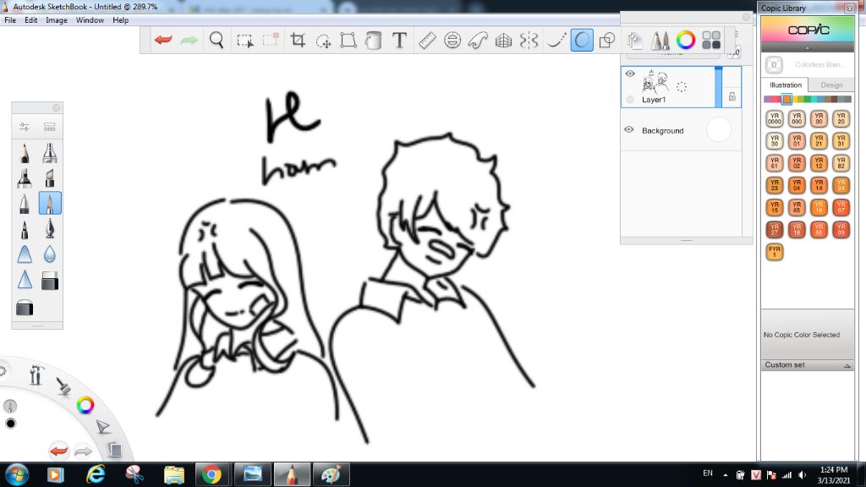Toggle the lock on Layer1
This screenshot has width=866, height=487.
(732, 96)
